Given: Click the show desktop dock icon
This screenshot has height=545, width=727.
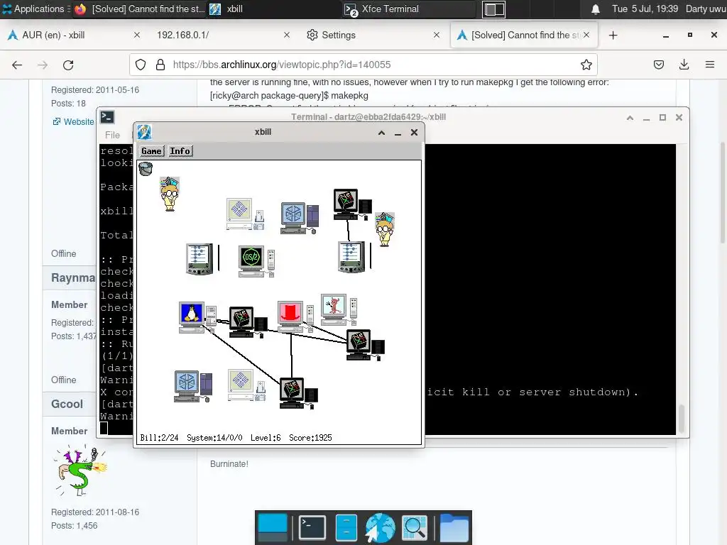Looking at the screenshot, I should tap(272, 528).
